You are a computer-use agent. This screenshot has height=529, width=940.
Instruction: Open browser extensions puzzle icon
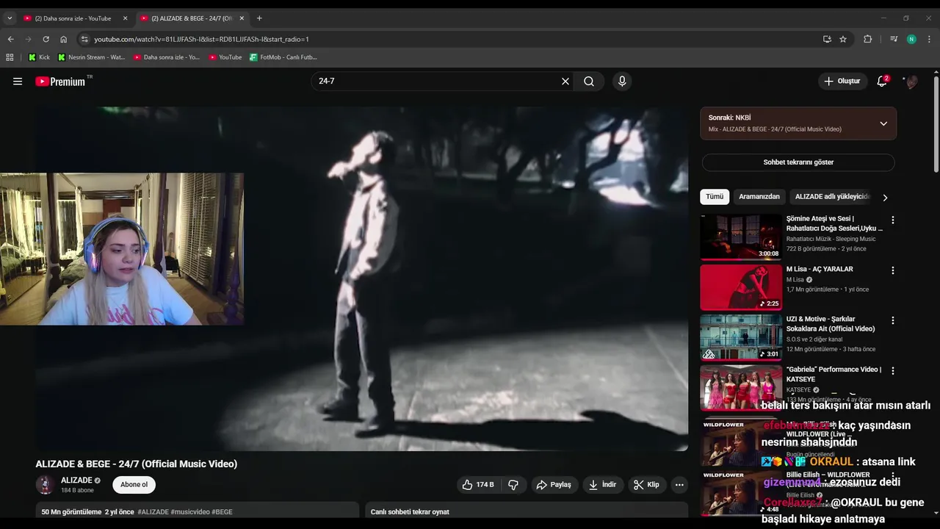coord(867,39)
